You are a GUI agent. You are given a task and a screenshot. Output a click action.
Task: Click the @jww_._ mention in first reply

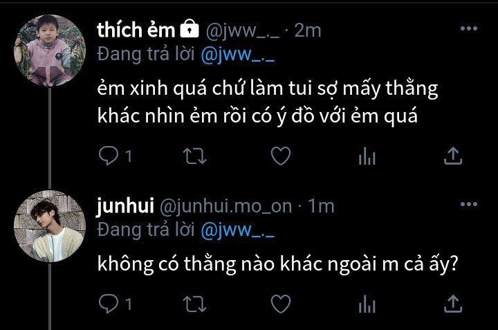(237, 55)
